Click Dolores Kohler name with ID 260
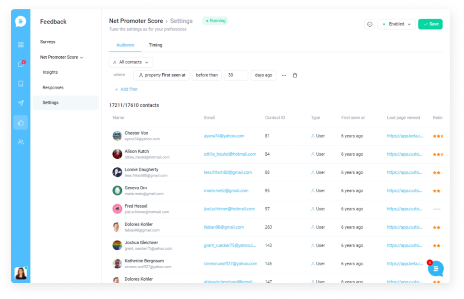Image resolution: width=464 pixels, height=299 pixels. click(139, 224)
